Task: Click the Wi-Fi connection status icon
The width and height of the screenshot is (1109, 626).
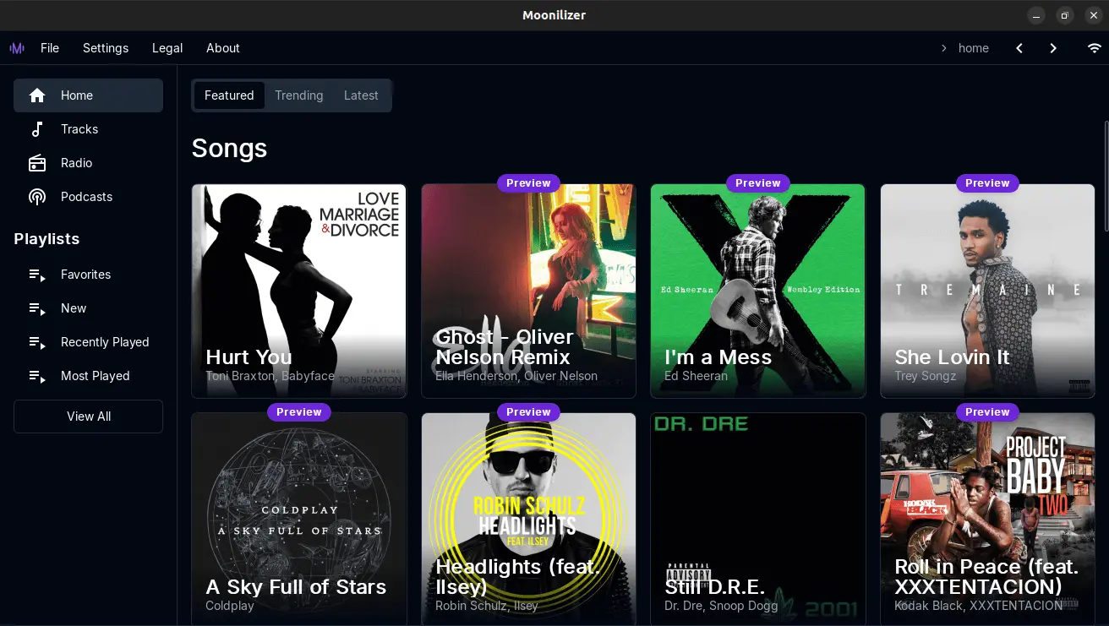Action: click(x=1095, y=48)
